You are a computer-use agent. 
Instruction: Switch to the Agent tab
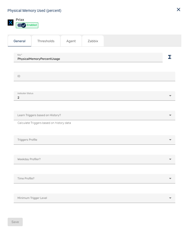[x=71, y=41]
